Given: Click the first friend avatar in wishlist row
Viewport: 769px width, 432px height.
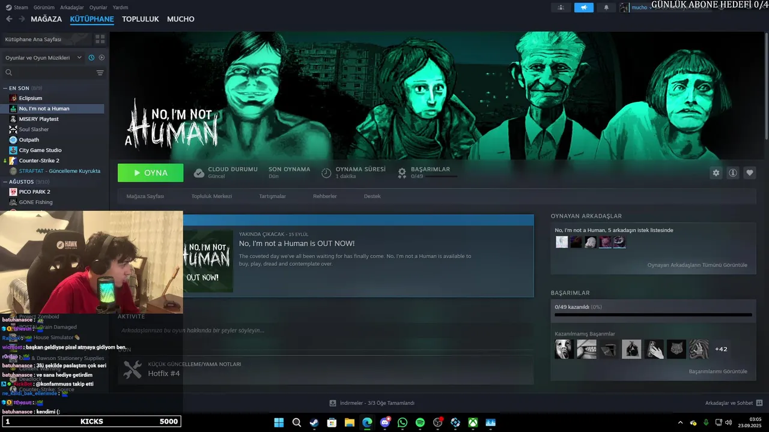Looking at the screenshot, I should pos(562,242).
